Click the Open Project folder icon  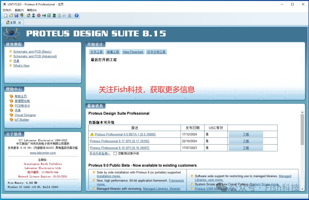point(11,15)
